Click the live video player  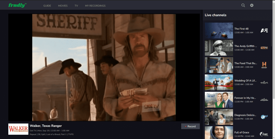pyautogui.click(x=104, y=67)
